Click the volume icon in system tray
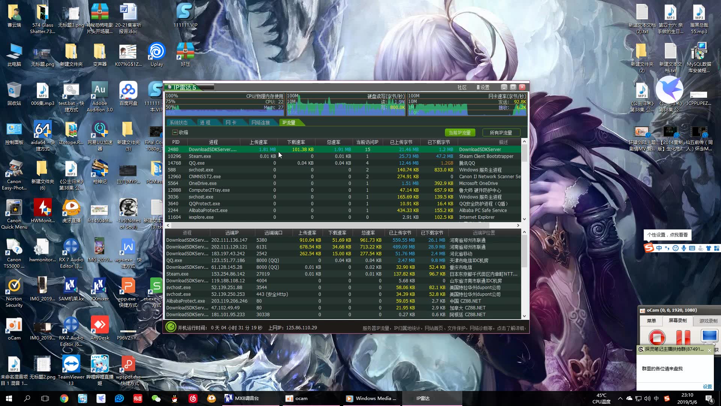The width and height of the screenshot is (721, 406). pos(647,398)
